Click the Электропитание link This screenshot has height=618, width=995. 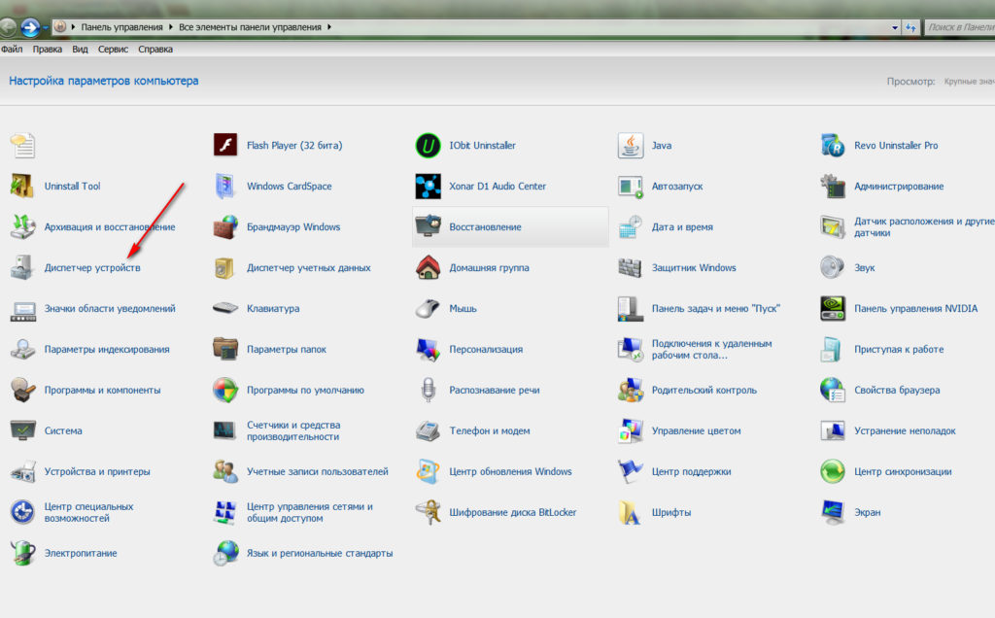point(80,553)
